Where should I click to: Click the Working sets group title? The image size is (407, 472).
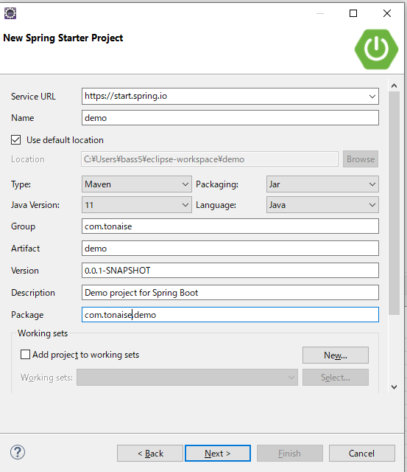43,333
